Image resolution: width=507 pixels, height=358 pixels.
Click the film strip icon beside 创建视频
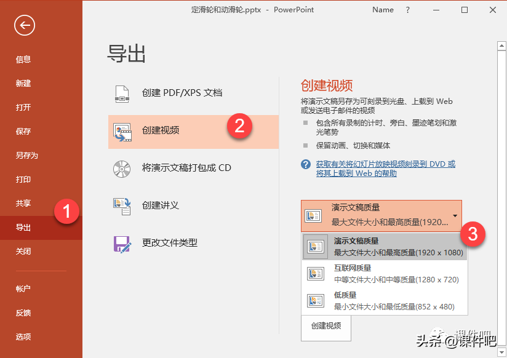pyautogui.click(x=122, y=132)
